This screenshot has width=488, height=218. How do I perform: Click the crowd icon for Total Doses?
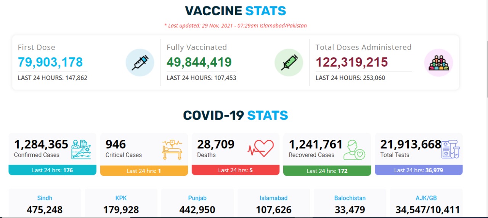tap(439, 63)
